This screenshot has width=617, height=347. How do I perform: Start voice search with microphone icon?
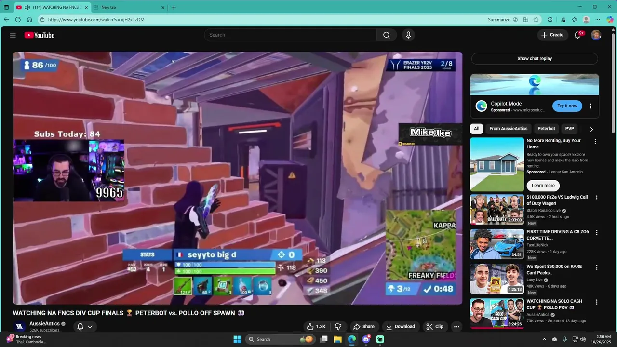pos(408,35)
